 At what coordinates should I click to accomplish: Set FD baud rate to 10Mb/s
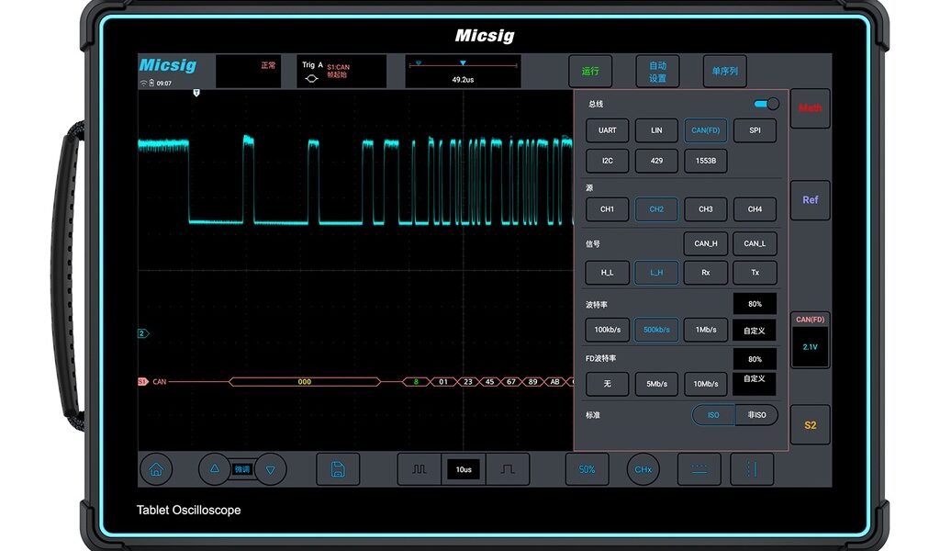[706, 384]
